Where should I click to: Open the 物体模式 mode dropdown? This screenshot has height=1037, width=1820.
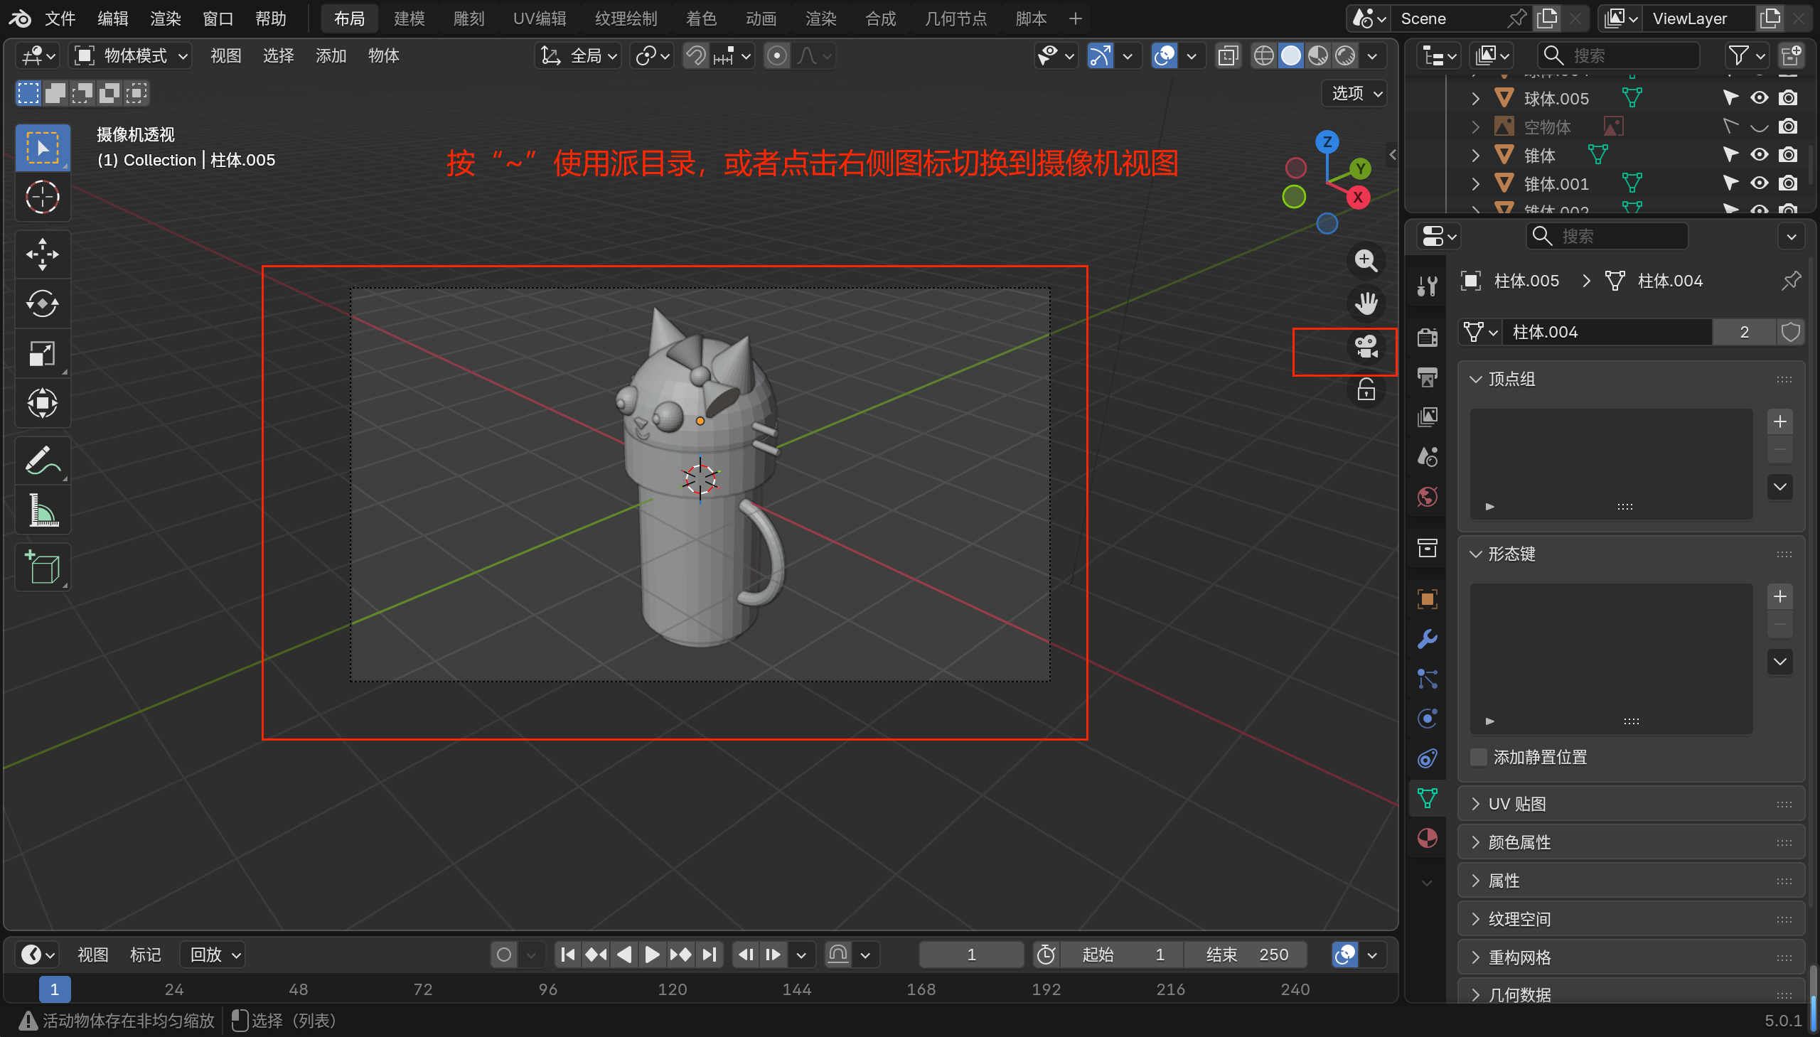pos(132,55)
